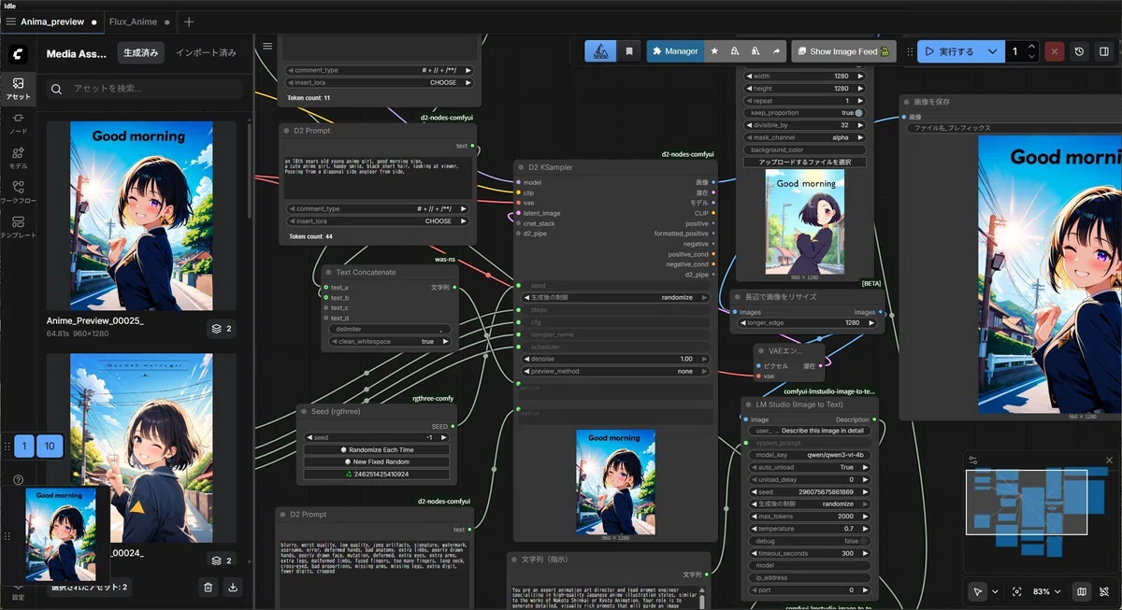This screenshot has height=610, width=1122.
Task: Open dropdown arrow next to 実行する
Action: click(x=992, y=51)
